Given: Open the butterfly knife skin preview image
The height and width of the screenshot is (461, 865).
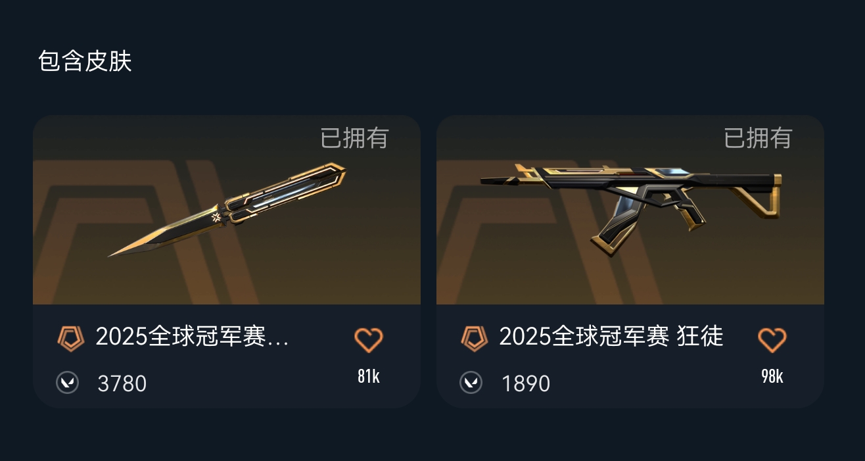Looking at the screenshot, I should (x=227, y=210).
